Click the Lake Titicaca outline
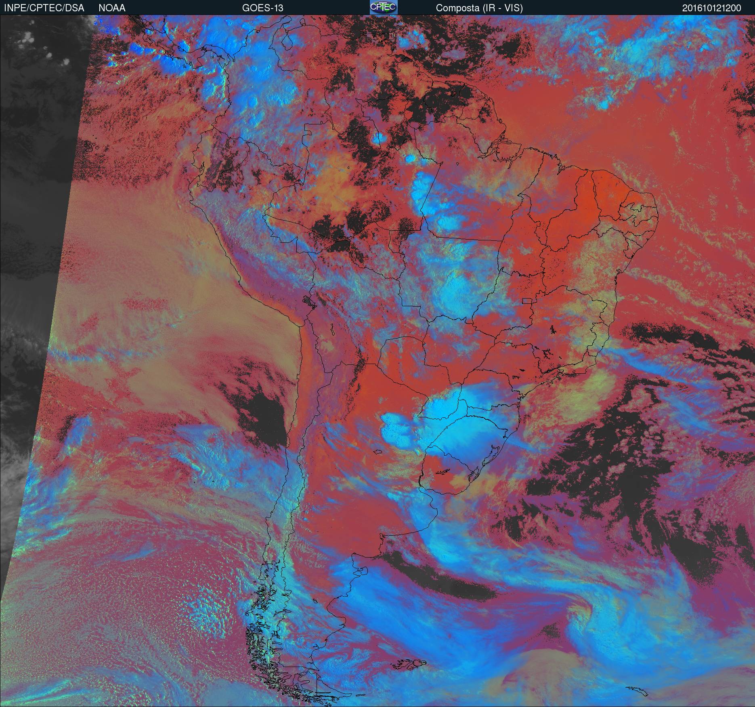The image size is (755, 707). tap(308, 301)
